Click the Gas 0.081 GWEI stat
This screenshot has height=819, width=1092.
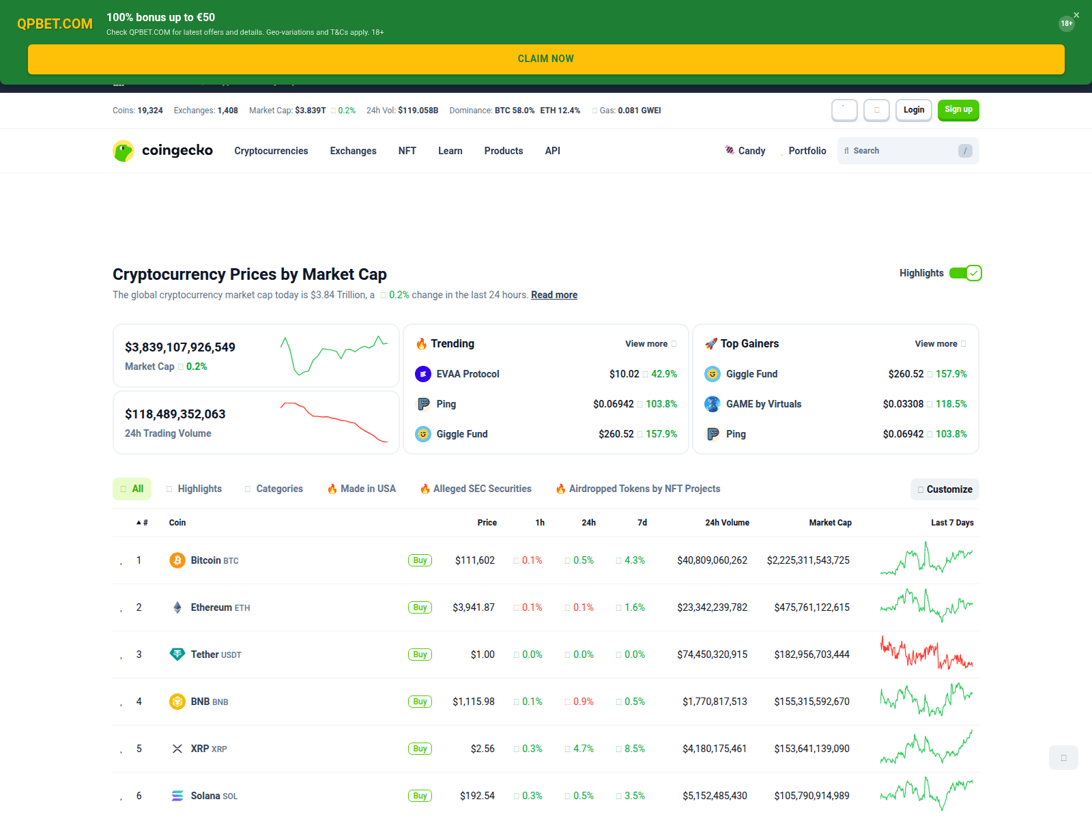[627, 111]
